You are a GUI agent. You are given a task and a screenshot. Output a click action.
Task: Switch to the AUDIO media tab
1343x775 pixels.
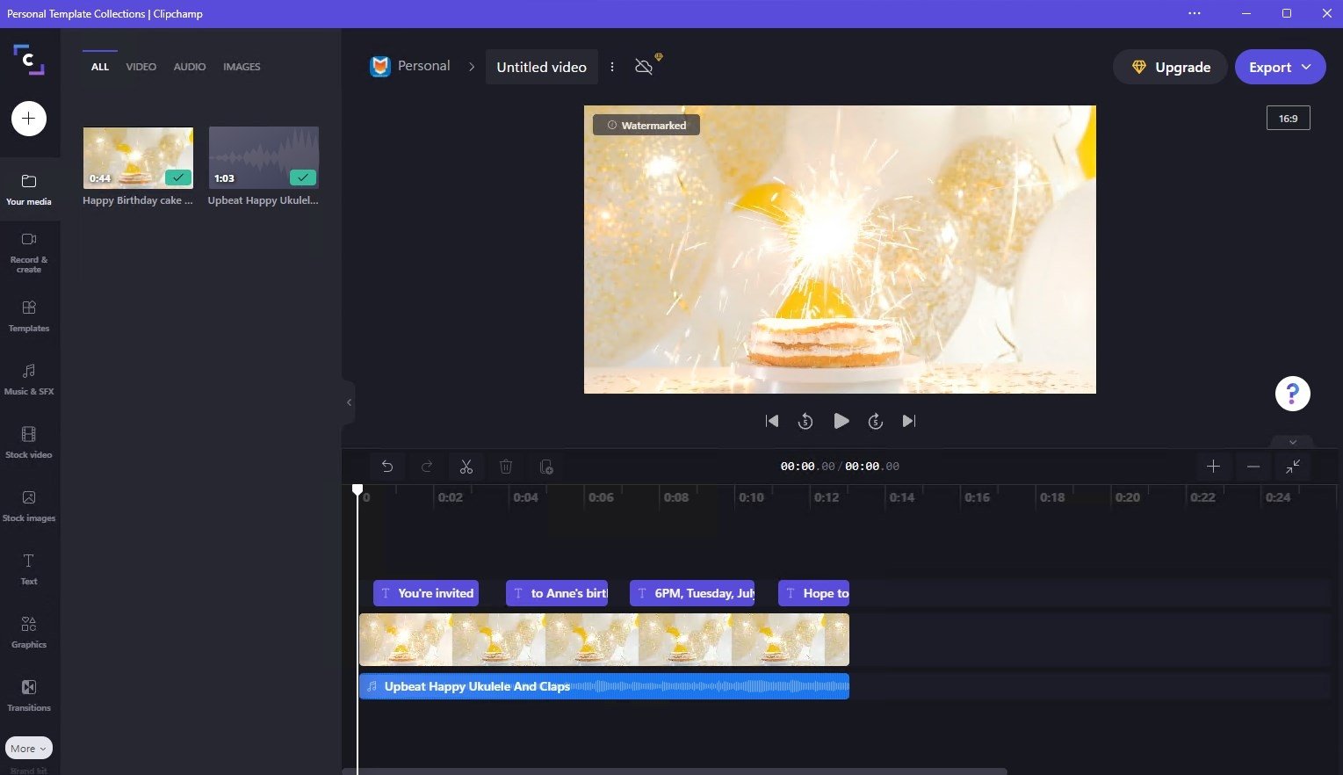click(190, 67)
